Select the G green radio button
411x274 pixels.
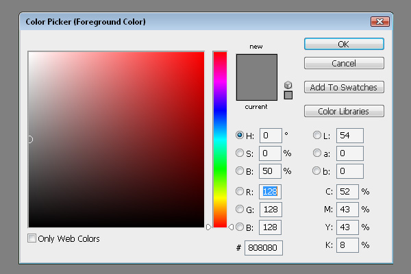click(x=240, y=209)
